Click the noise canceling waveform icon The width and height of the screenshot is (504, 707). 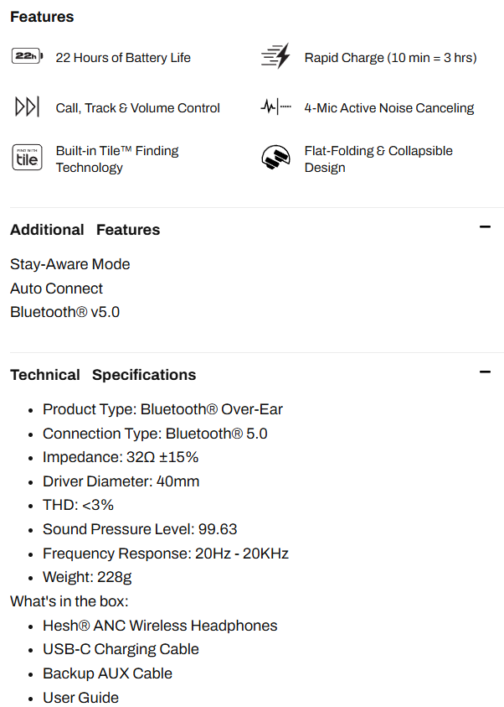[276, 107]
